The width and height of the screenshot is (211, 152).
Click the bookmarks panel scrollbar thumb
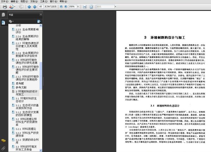[41, 76]
